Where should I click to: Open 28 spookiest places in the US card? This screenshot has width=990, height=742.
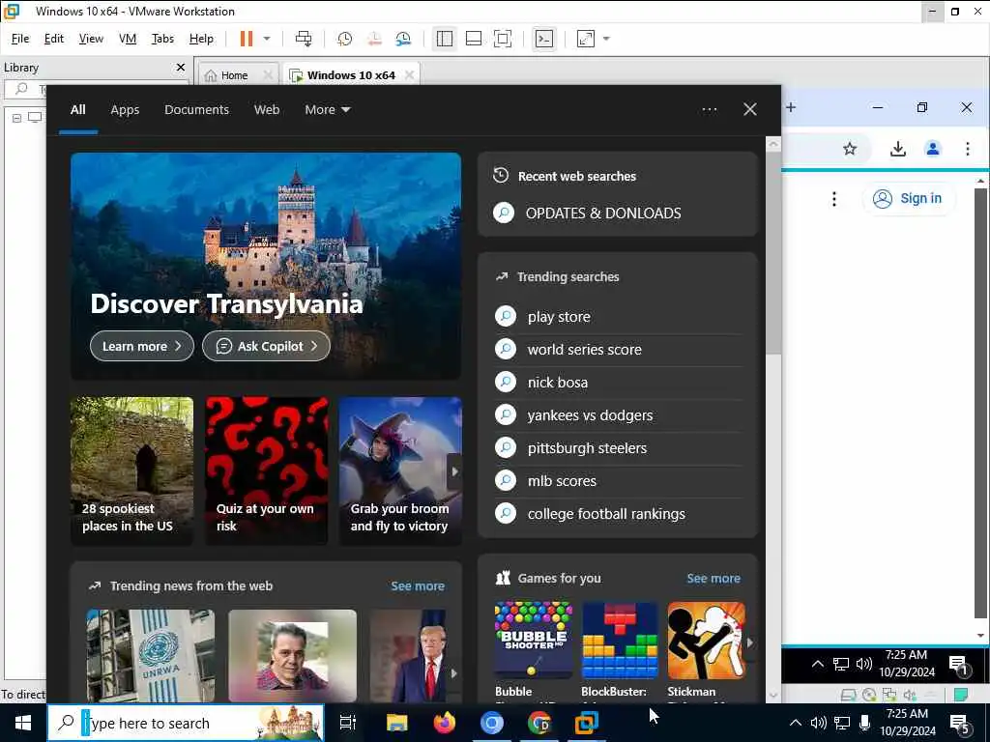point(131,471)
